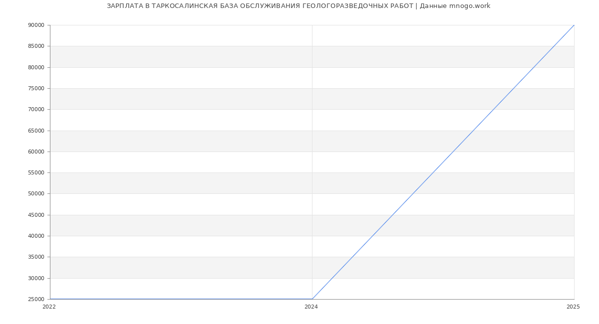Screen dimensions: 599x324
Task: Click the 2022 x-axis label
Action: pos(49,307)
